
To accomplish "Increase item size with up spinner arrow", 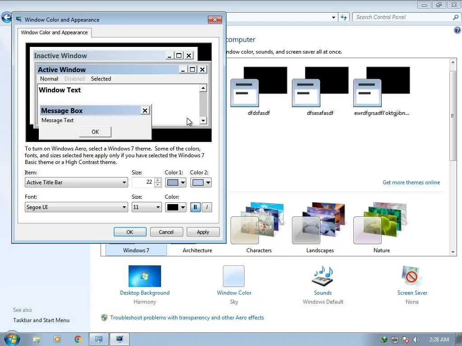I will (x=157, y=180).
